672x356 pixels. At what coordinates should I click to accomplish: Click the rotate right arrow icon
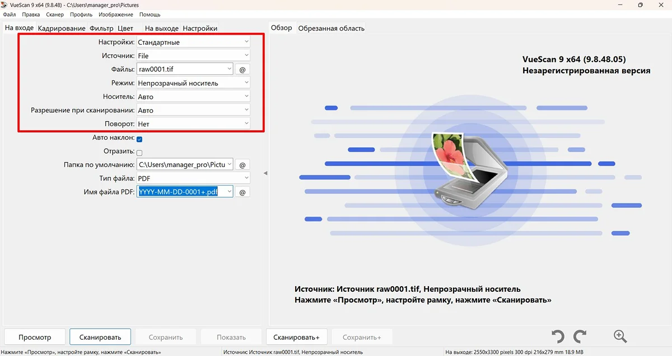(580, 336)
